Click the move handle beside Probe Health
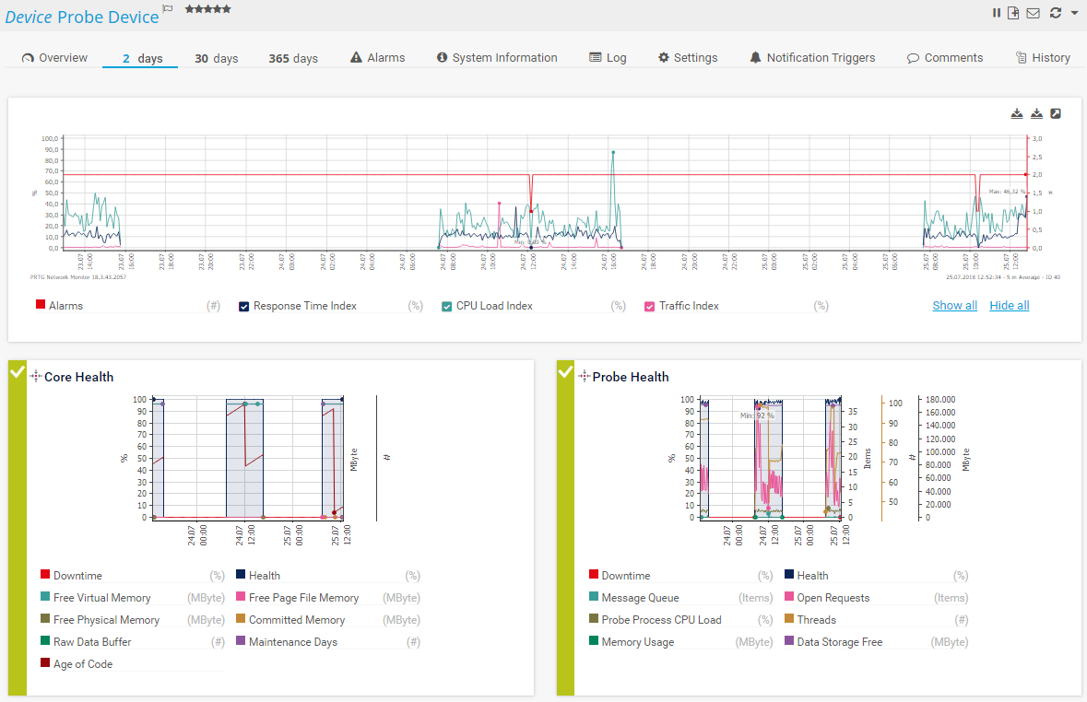 [584, 376]
